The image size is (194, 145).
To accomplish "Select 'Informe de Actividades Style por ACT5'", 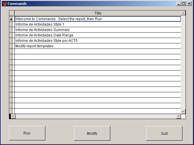I will 46,41.
